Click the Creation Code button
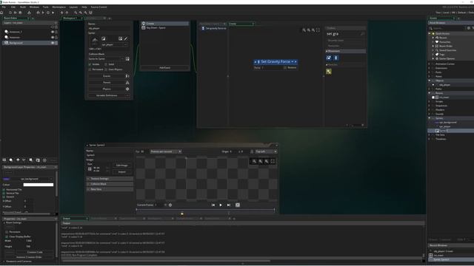474x266 pixels. (35, 252)
